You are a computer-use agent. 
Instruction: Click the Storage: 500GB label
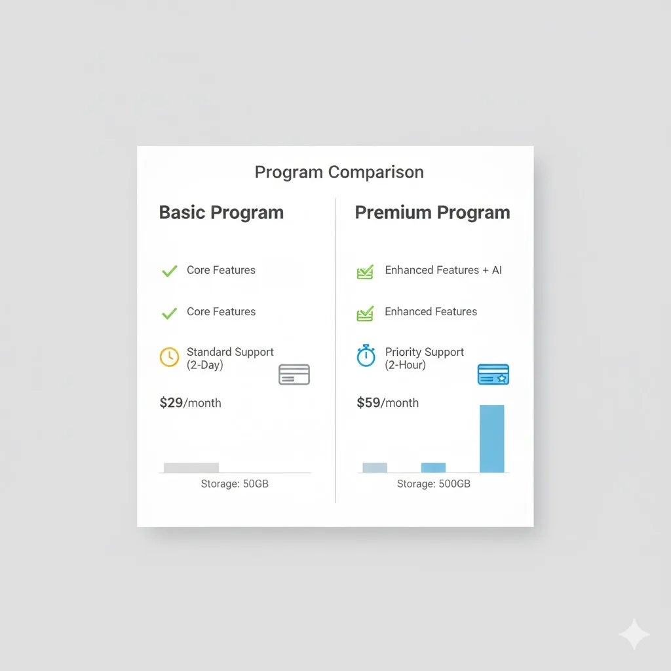click(434, 484)
